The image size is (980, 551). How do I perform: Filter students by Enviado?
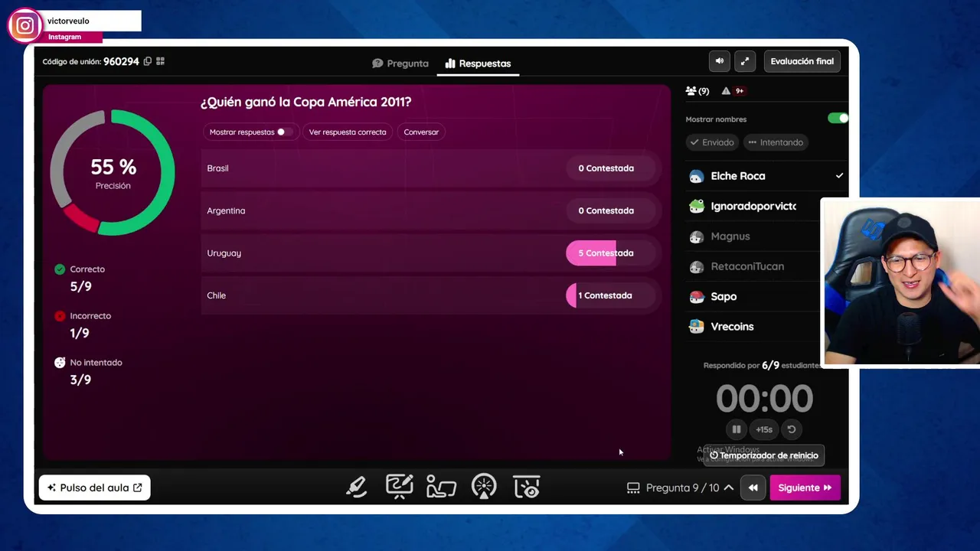712,142
